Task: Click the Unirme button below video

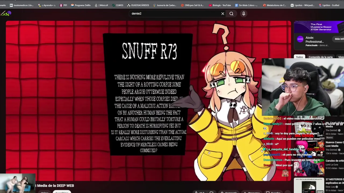Action: pyautogui.click(x=45, y=192)
